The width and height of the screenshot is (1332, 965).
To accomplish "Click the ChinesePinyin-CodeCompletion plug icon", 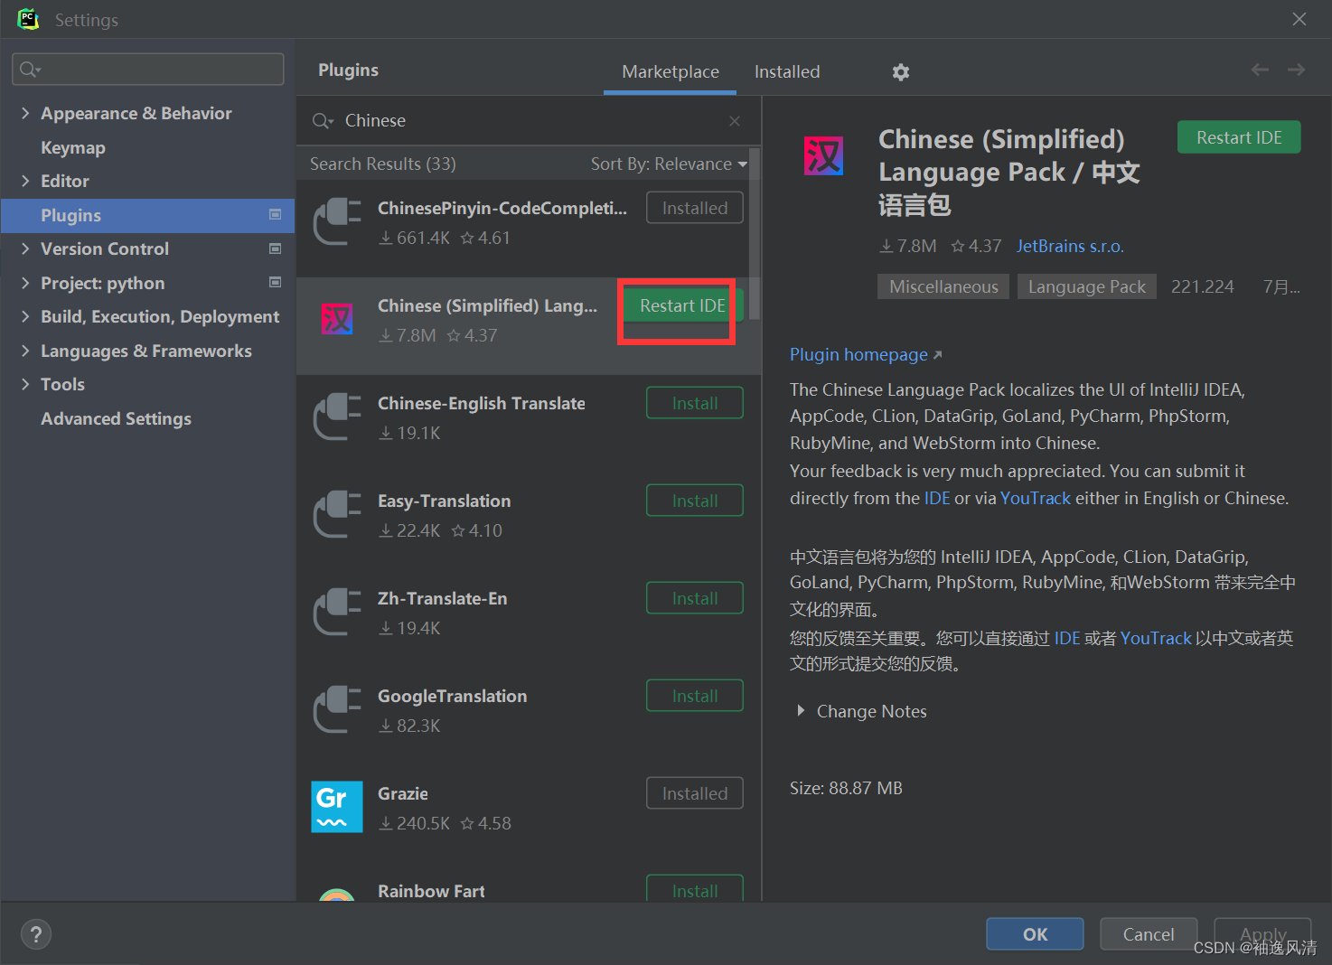I will coord(337,221).
